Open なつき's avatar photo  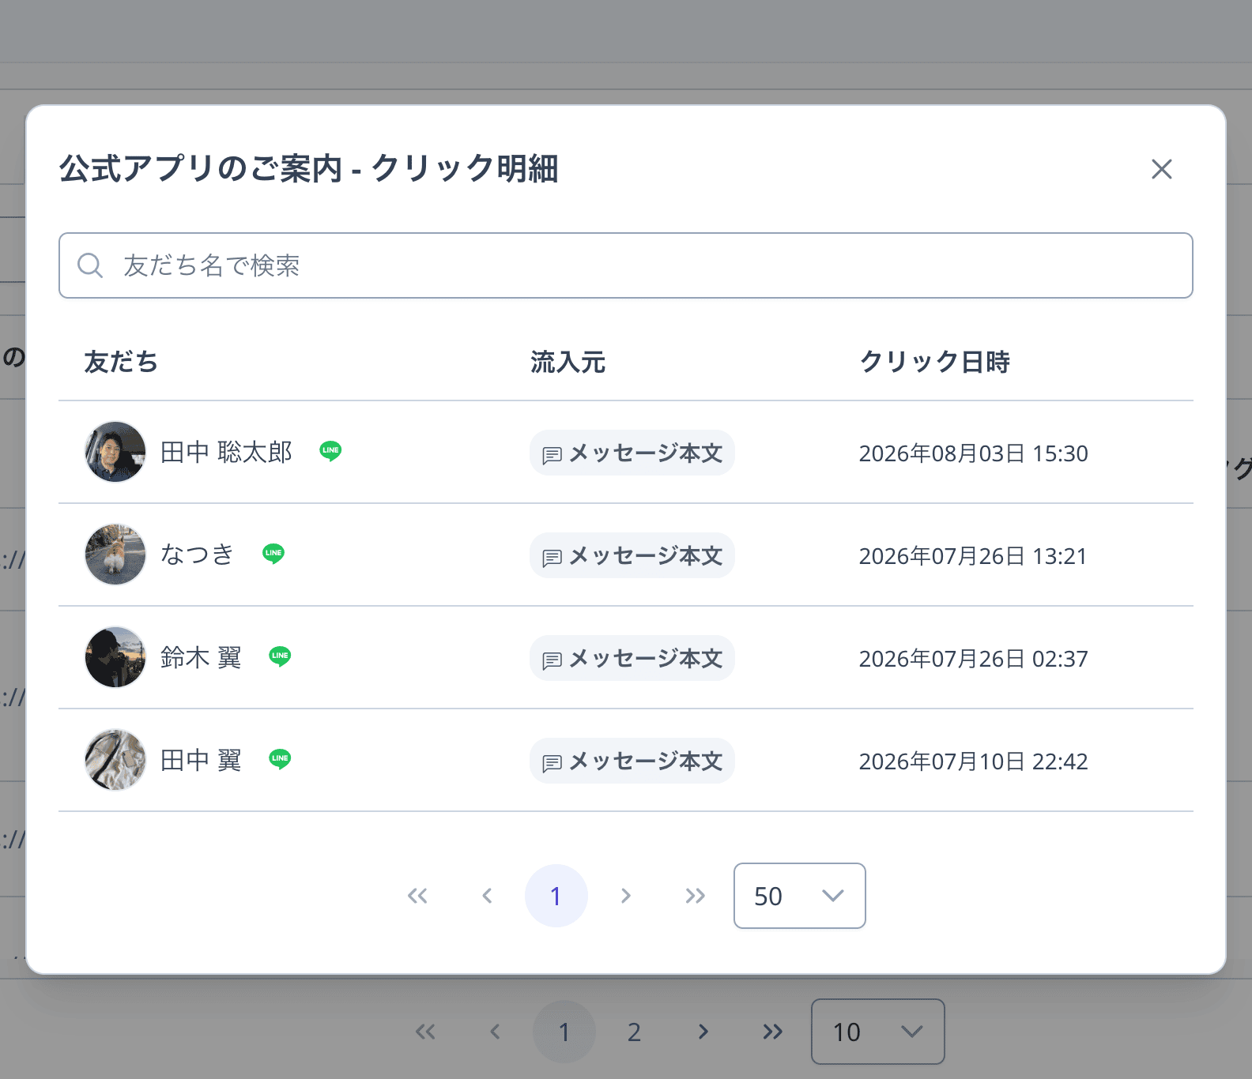pos(115,555)
